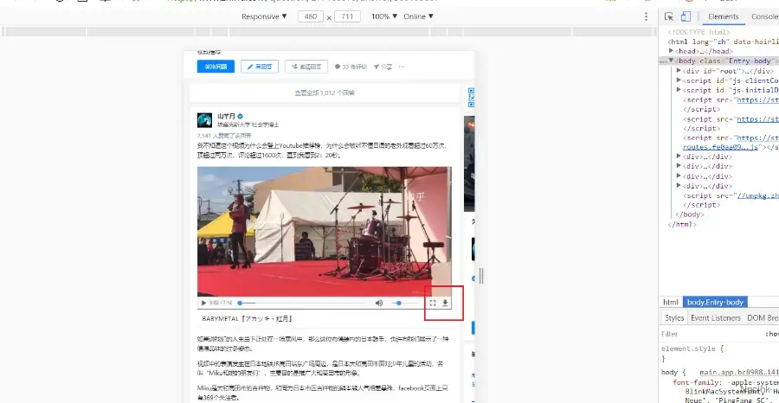Click the video frame thumbnail
The width and height of the screenshot is (779, 403).
pyautogui.click(x=325, y=231)
